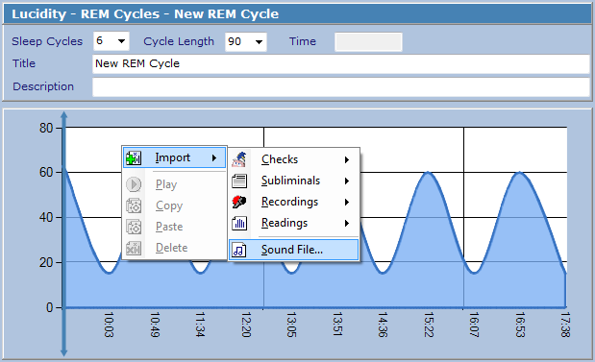This screenshot has height=362, width=595.
Task: Expand the Subliminals submenu arrow
Action: 347,181
